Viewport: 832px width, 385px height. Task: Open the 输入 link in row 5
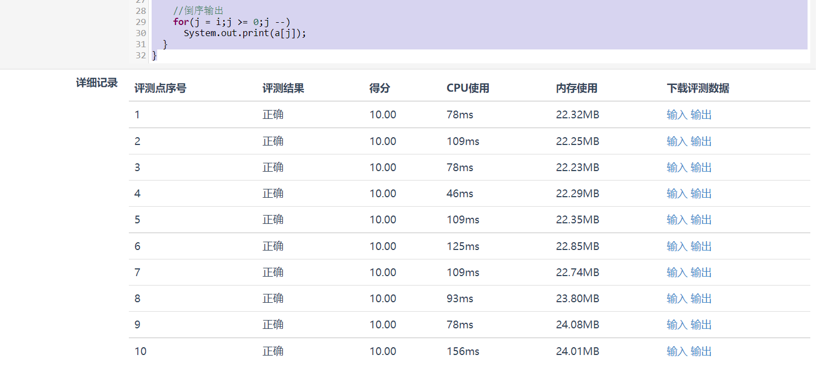tap(677, 219)
